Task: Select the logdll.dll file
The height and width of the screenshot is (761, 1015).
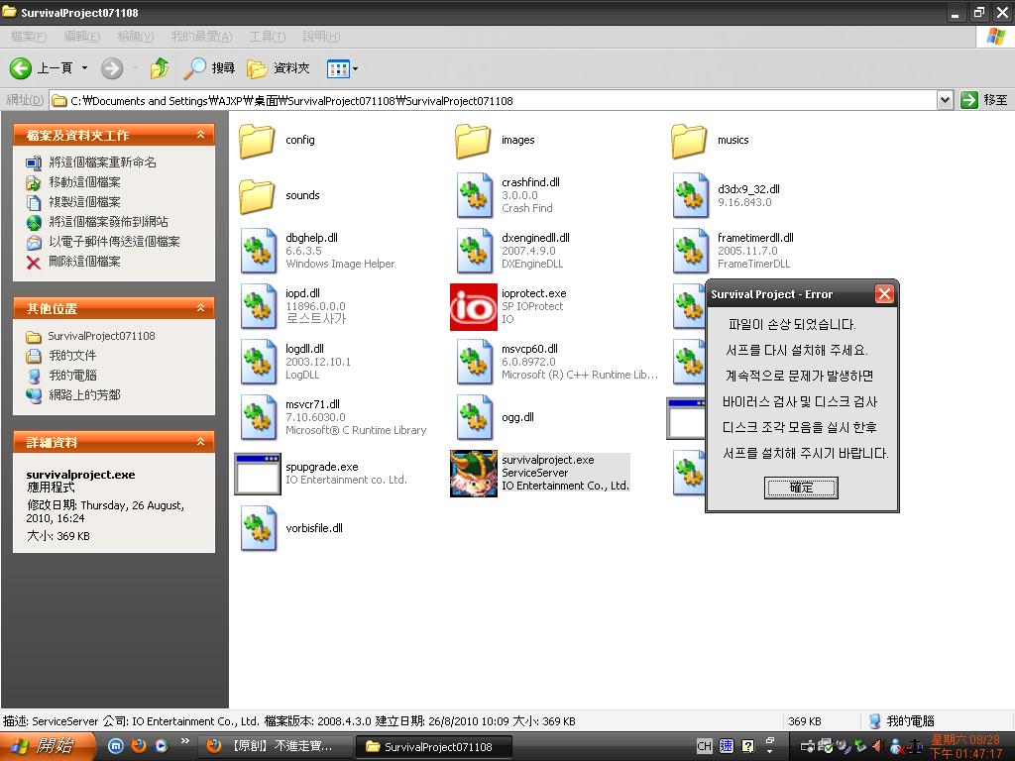Action: coord(295,361)
